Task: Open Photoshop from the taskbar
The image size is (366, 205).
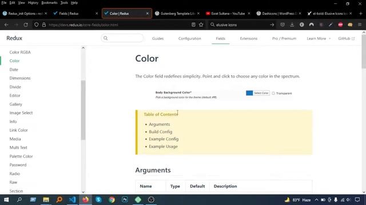Action: click(x=125, y=200)
